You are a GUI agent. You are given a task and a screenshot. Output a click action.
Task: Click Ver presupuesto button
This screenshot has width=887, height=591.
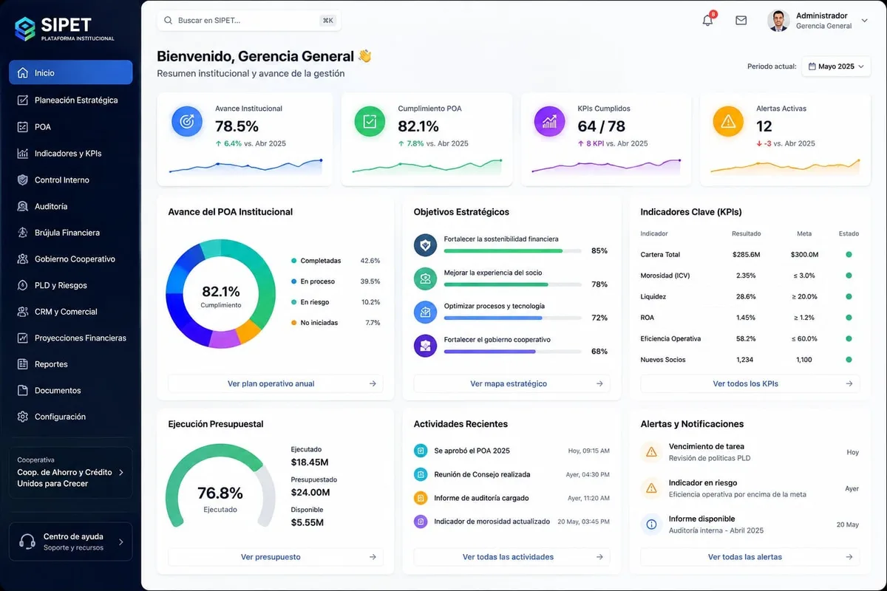tap(276, 557)
